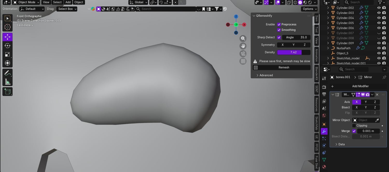Open the Physics properties tab icon
This screenshot has width=389, height=172.
click(x=324, y=145)
